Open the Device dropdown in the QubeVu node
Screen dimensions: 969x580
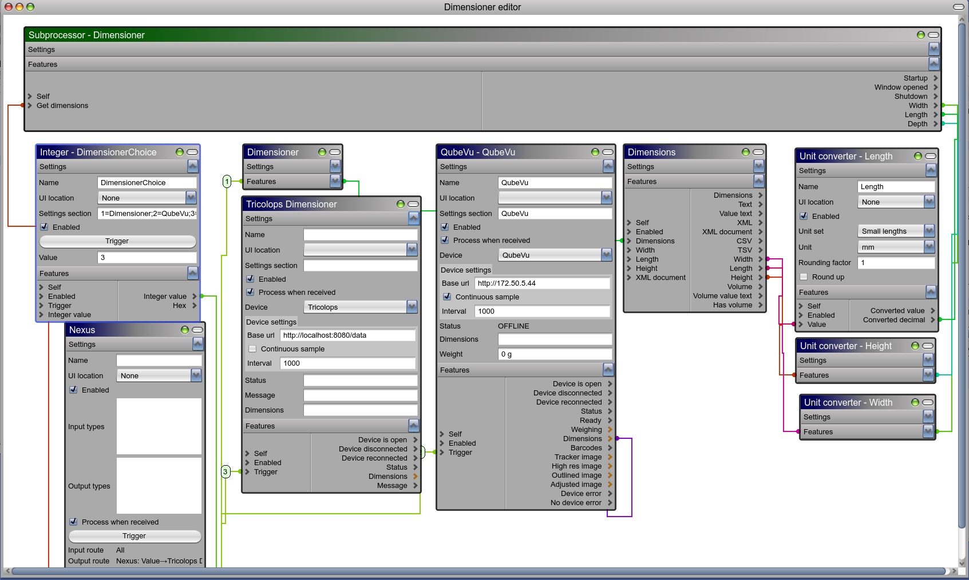[606, 255]
